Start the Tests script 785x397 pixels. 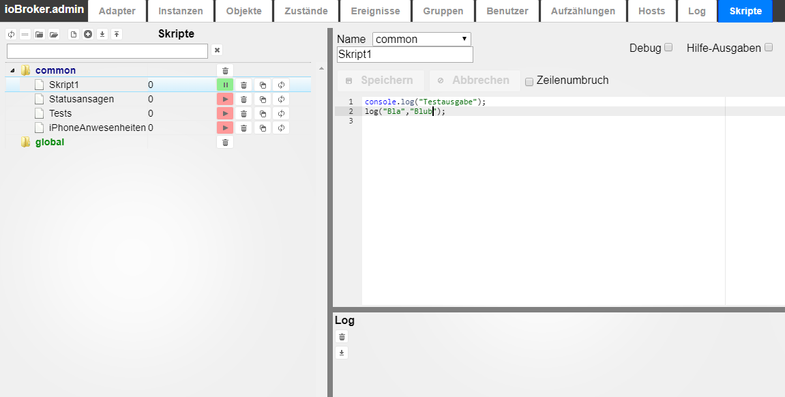[225, 113]
